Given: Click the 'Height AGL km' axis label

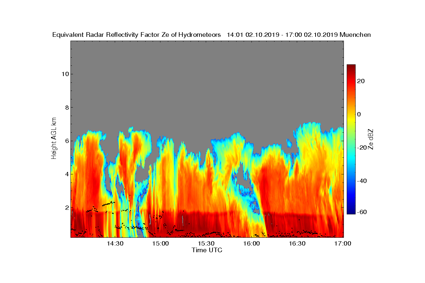Looking at the screenshot, I should click(54, 139).
